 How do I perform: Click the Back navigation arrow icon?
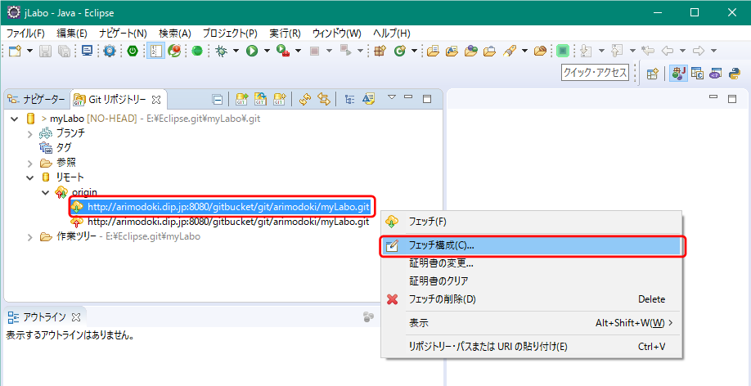[667, 51]
